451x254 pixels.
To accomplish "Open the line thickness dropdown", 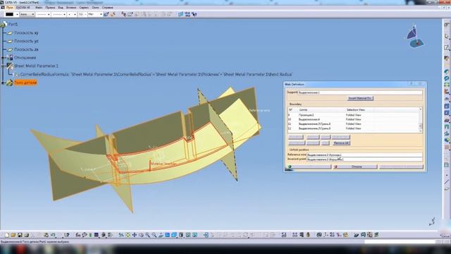I will (x=44, y=14).
